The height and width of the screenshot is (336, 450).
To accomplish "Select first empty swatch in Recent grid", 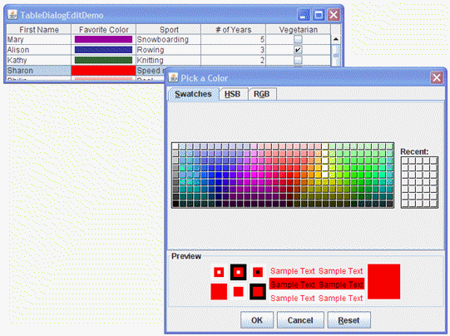I will click(x=405, y=161).
